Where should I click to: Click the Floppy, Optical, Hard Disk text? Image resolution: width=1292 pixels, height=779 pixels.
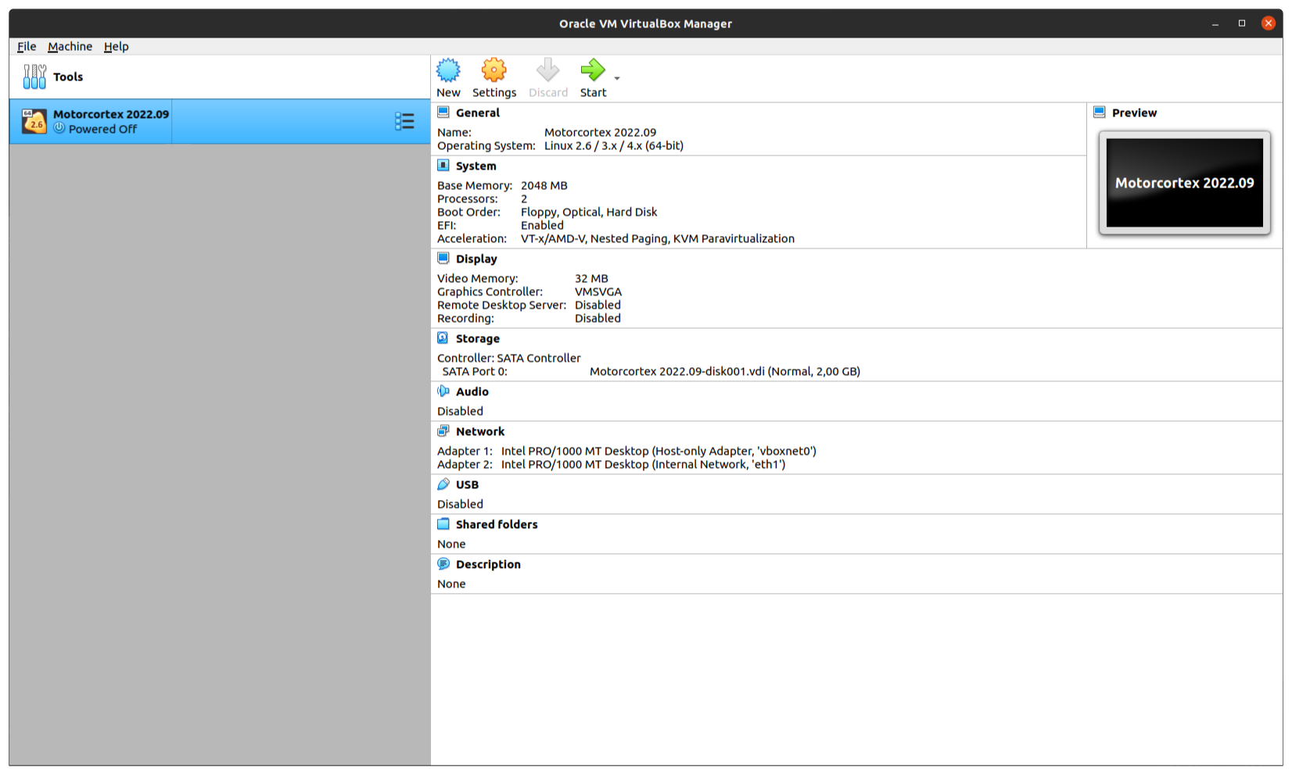click(589, 212)
